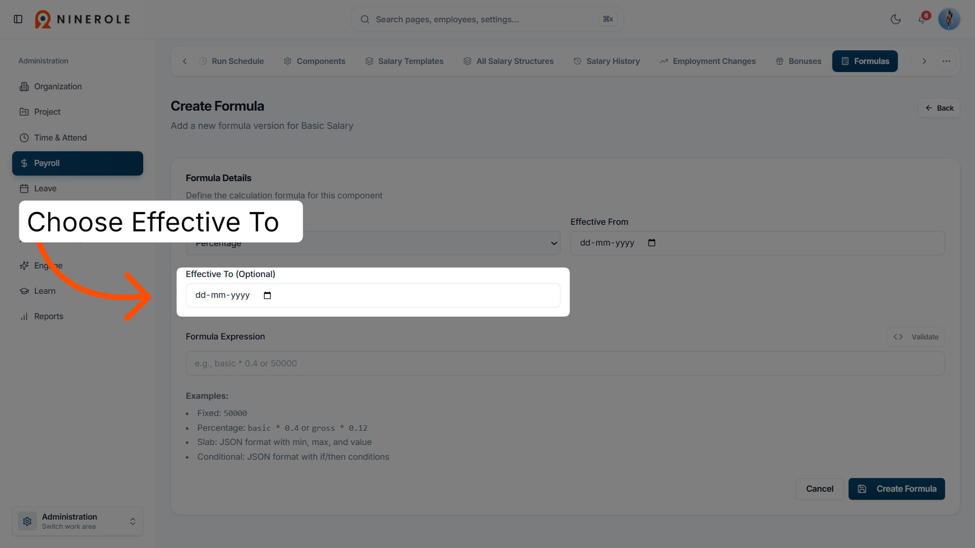Go back using the Back button
Viewport: 975px width, 548px height.
pos(939,108)
